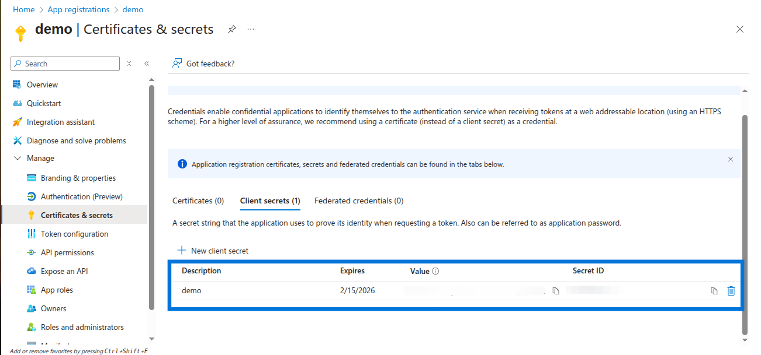Select Certificates & secrets in sidebar
This screenshot has height=355, width=761.
coord(77,215)
